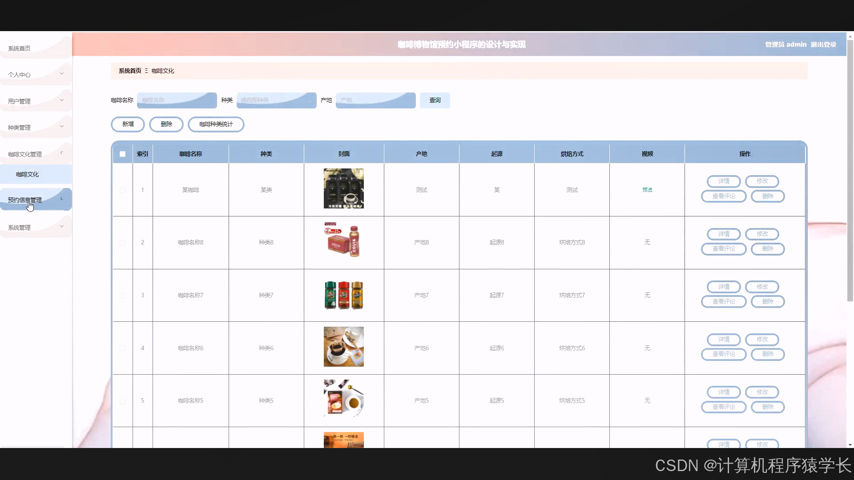Click 修改 for 咖啡名称6 row
The width and height of the screenshot is (854, 480).
(762, 339)
